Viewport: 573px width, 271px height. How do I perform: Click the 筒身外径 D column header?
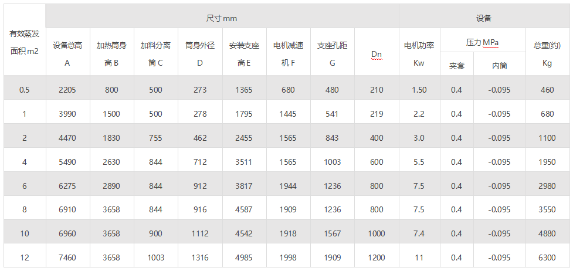click(199, 53)
